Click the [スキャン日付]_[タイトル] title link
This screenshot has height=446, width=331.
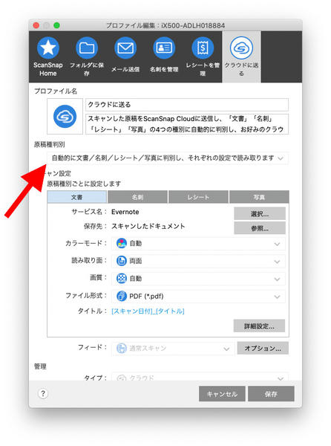pyautogui.click(x=148, y=311)
